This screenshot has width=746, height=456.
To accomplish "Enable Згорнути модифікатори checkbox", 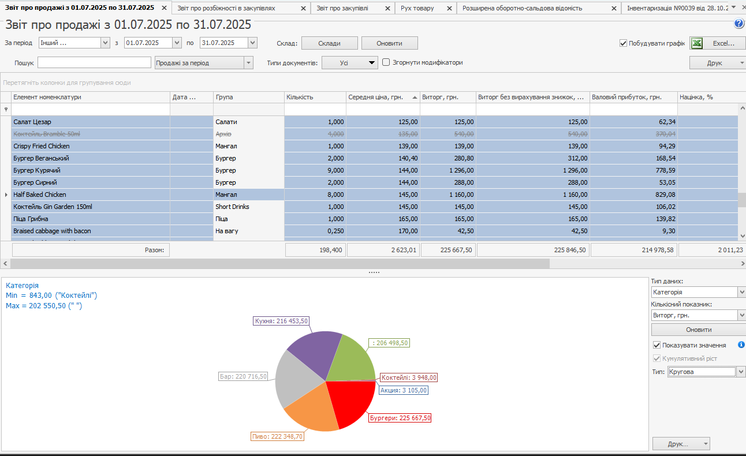I will (x=386, y=62).
